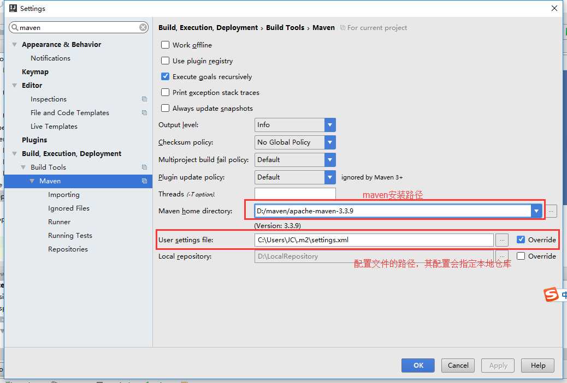Collapse Appearance & Behavior tree node

pos(14,44)
